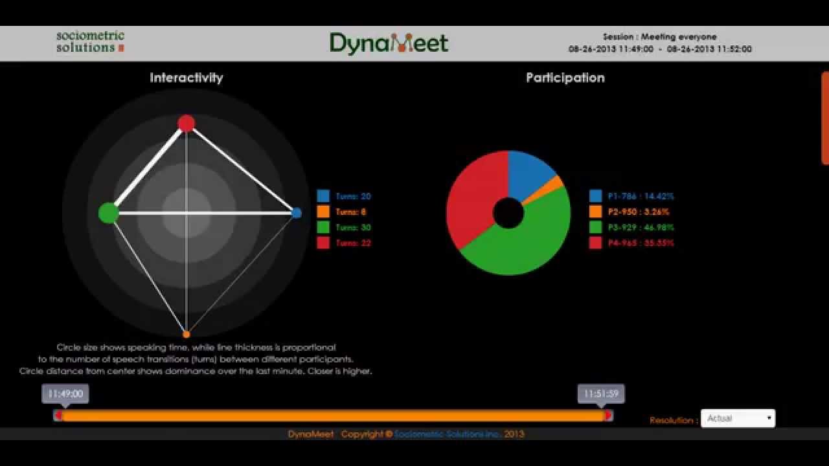Click the 11:49:00 start time marker
The image size is (829, 466).
click(65, 394)
